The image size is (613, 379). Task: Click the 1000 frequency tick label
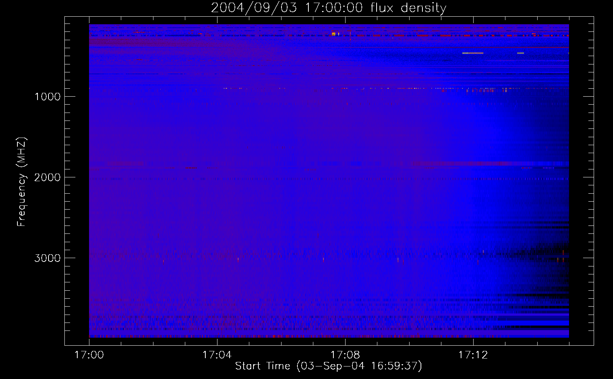47,97
